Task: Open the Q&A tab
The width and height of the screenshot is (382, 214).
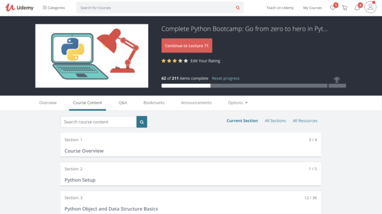Action: tap(123, 103)
